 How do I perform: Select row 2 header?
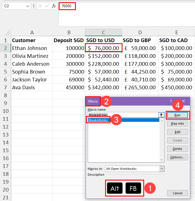(5, 48)
